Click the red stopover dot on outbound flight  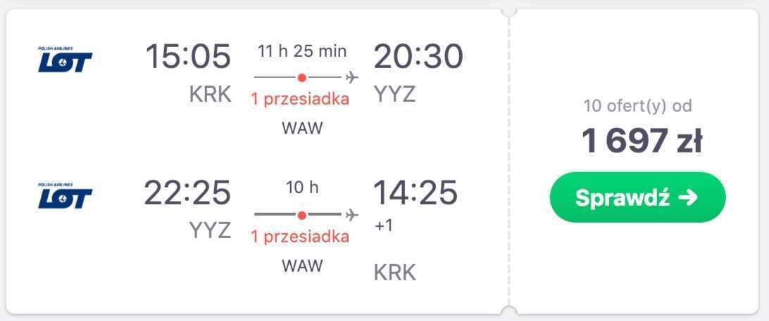[302, 77]
